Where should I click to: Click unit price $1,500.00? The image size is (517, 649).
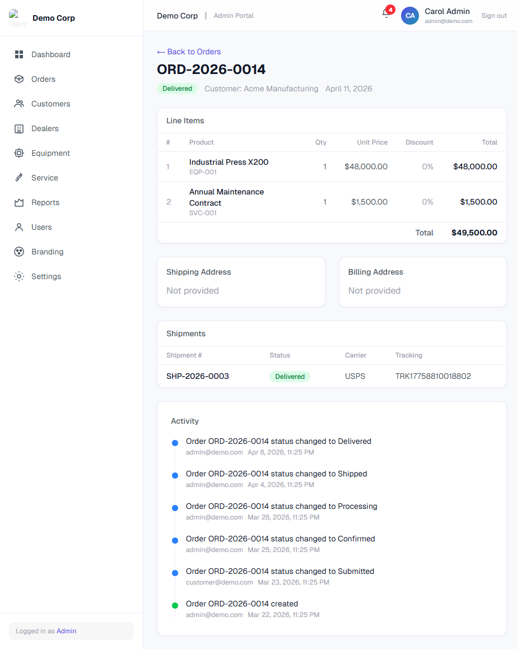[369, 202]
